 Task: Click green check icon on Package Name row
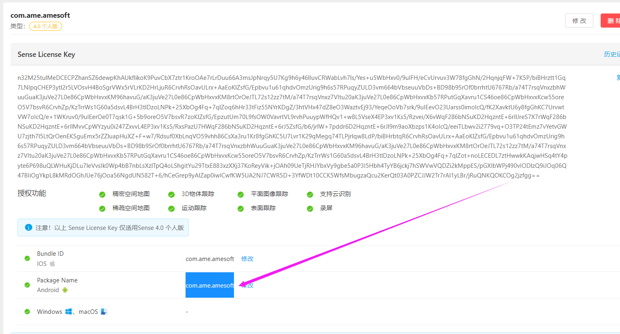click(27, 285)
